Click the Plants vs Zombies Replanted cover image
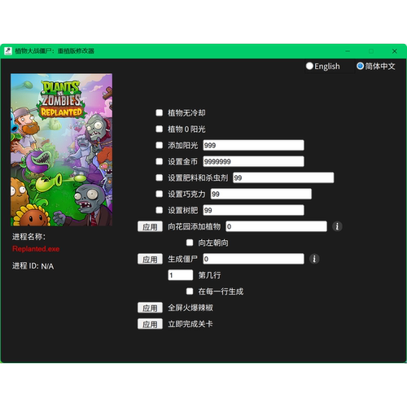 (x=61, y=150)
